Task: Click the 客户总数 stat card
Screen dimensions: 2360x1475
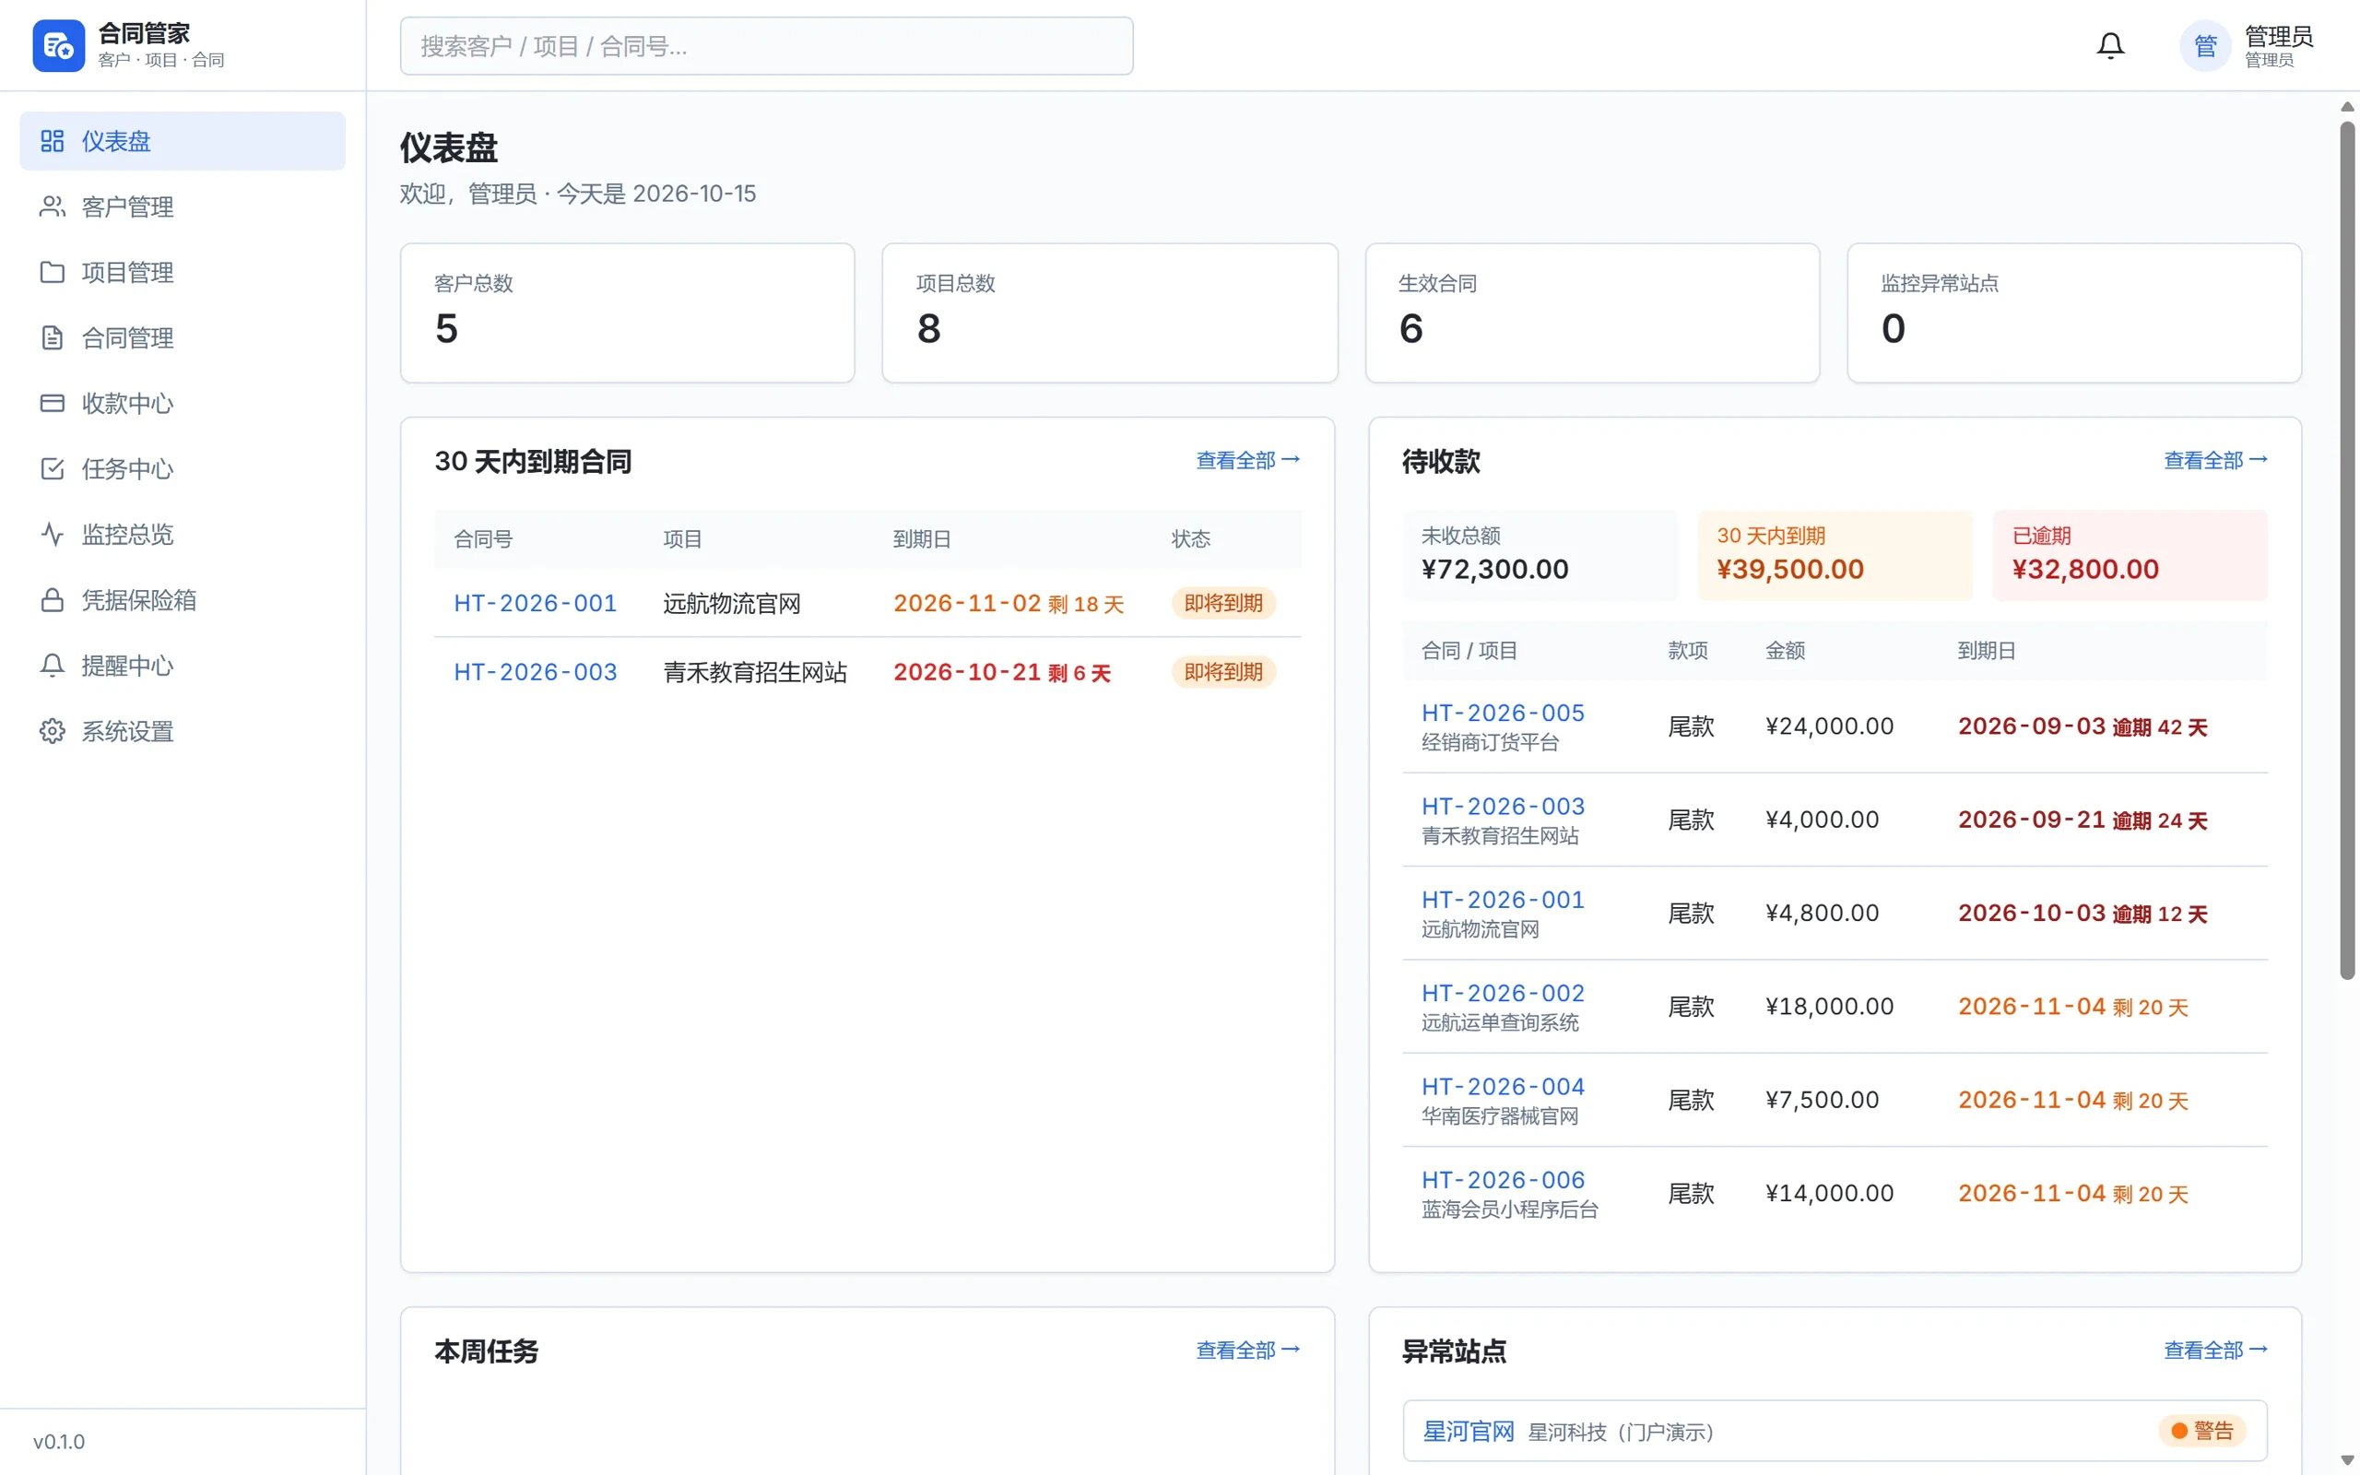Action: pyautogui.click(x=627, y=313)
